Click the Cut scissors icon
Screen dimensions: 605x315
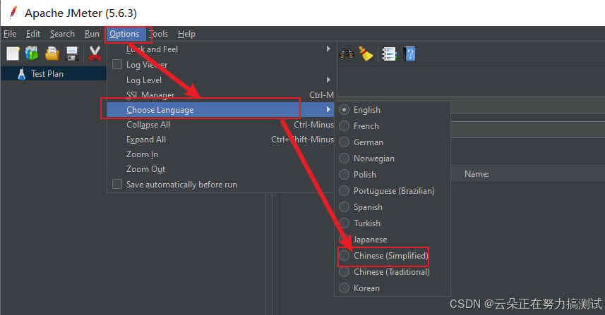[x=95, y=54]
